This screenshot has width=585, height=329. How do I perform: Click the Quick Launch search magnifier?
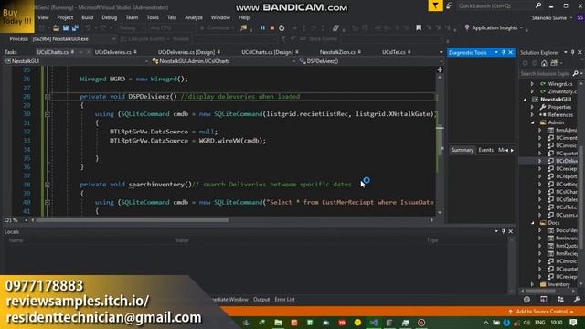coord(538,5)
